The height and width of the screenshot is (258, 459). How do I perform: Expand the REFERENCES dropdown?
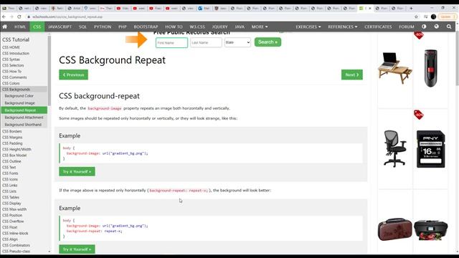(x=343, y=27)
